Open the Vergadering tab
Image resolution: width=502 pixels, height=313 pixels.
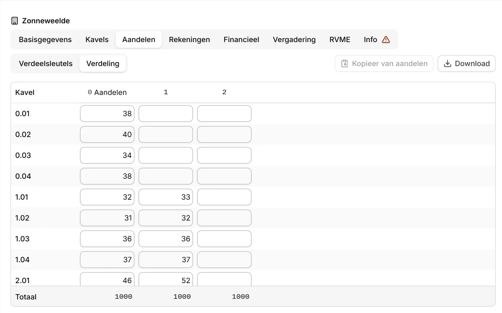(x=294, y=40)
